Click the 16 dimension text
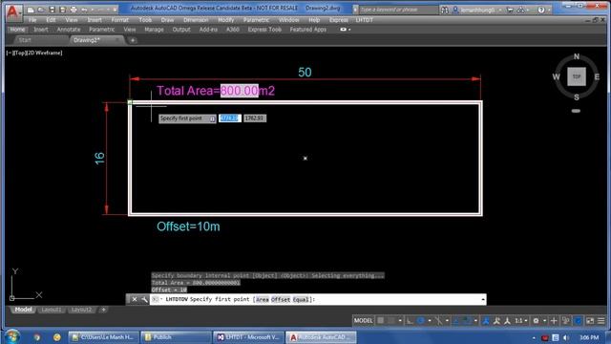This screenshot has height=344, width=611. click(99, 158)
